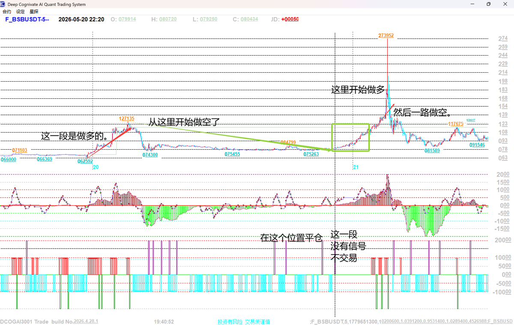The width and height of the screenshot is (514, 325).
Task: Select the high price label 084799
Action: [288, 142]
